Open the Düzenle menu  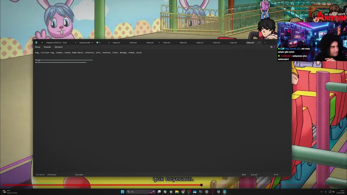click(x=47, y=47)
